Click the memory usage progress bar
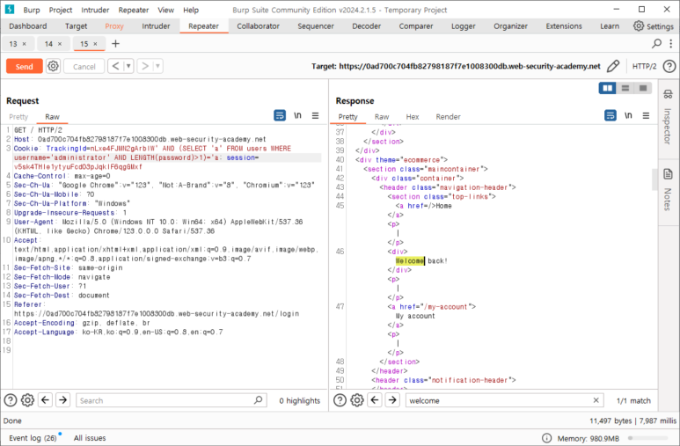The height and width of the screenshot is (446, 680). tap(648, 438)
